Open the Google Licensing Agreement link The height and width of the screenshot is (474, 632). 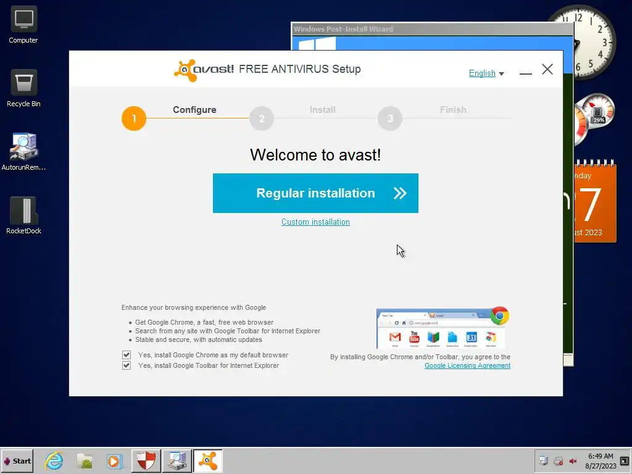467,365
